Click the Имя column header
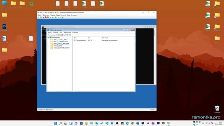224x126 pixels. (75, 38)
